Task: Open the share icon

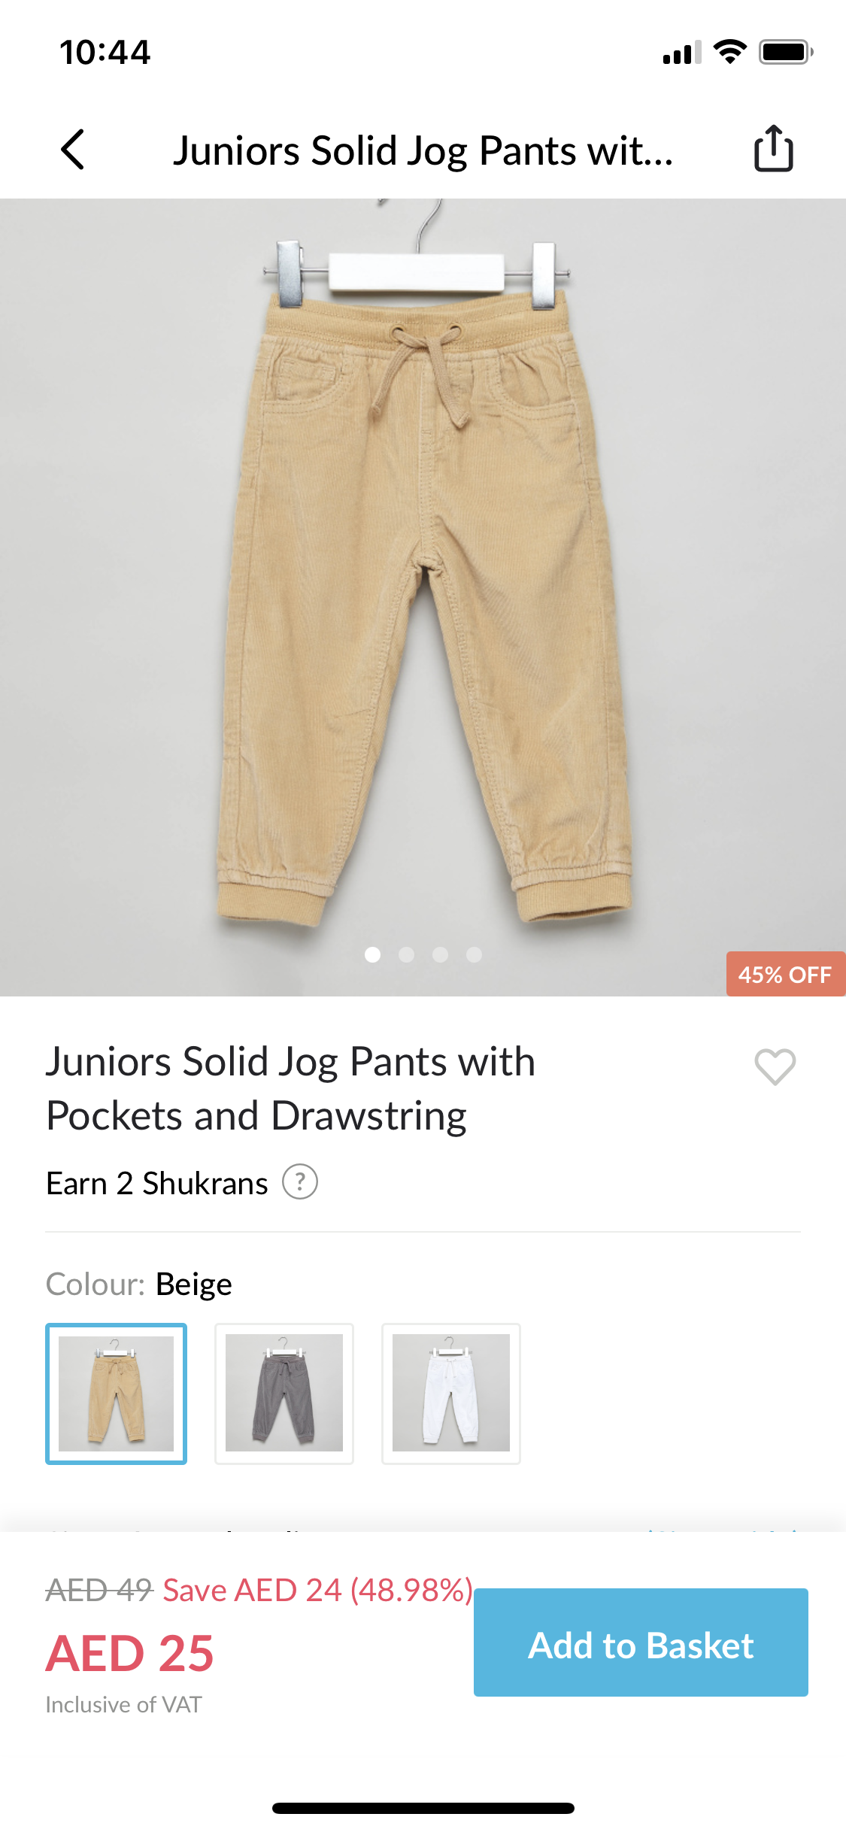Action: pos(773,149)
